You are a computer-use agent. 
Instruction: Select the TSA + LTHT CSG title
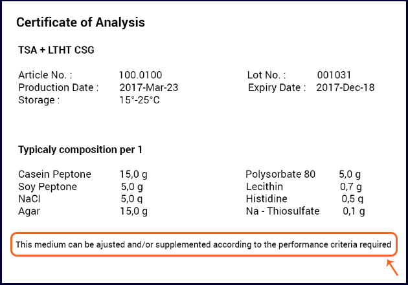point(56,50)
